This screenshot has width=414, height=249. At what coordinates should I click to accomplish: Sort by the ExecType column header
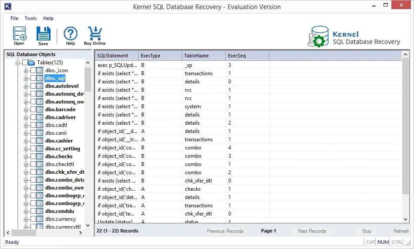pyautogui.click(x=160, y=56)
